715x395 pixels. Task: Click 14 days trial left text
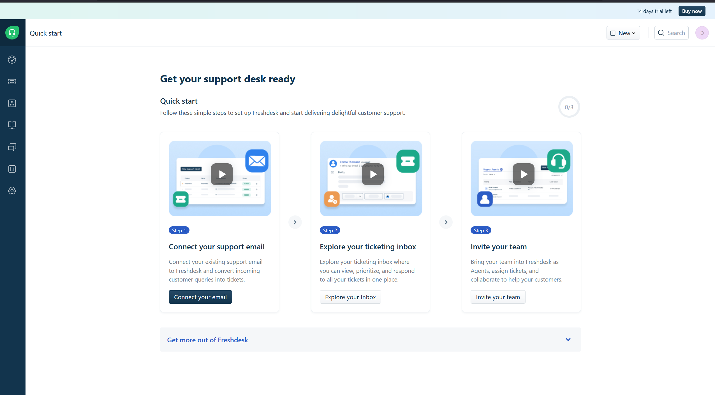click(x=654, y=11)
